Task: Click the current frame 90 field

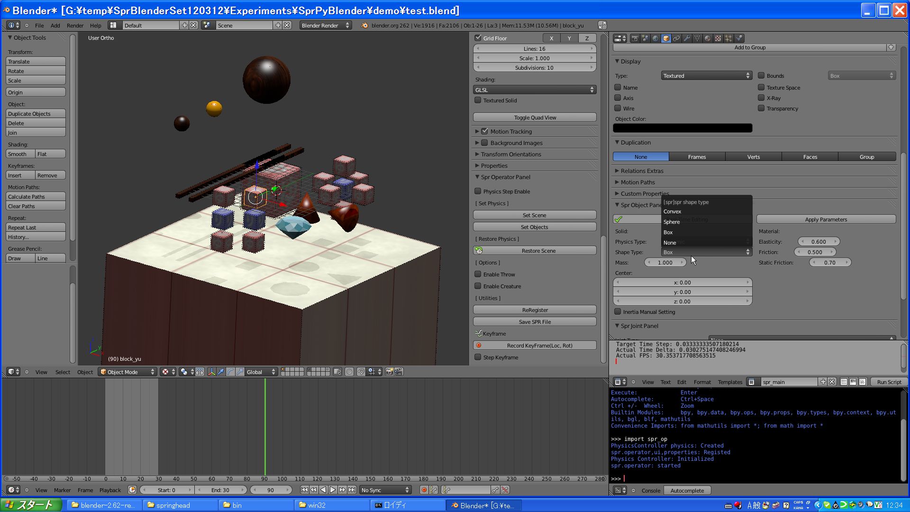Action: point(271,490)
